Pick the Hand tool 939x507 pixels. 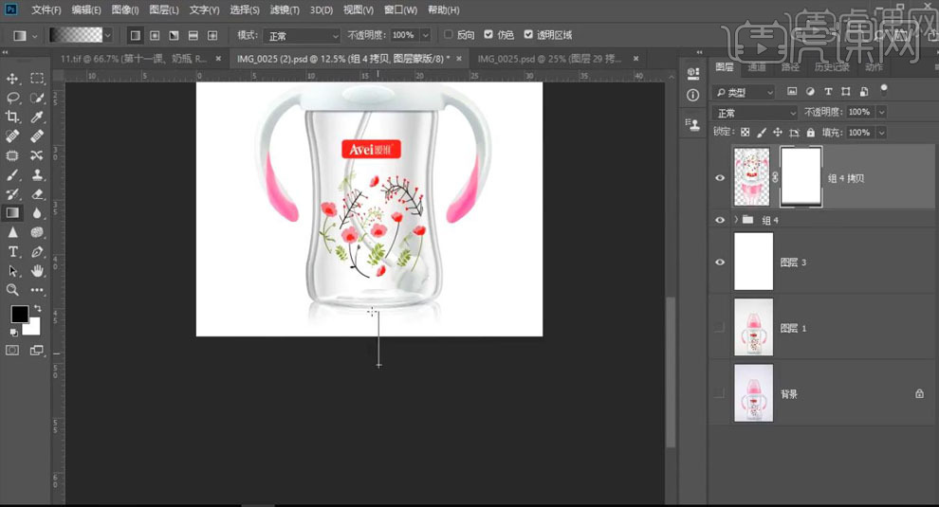pyautogui.click(x=37, y=271)
